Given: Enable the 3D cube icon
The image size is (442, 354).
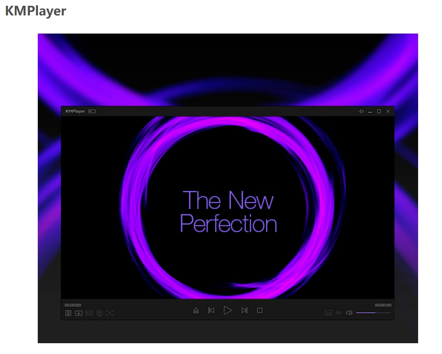Looking at the screenshot, I should (x=99, y=313).
